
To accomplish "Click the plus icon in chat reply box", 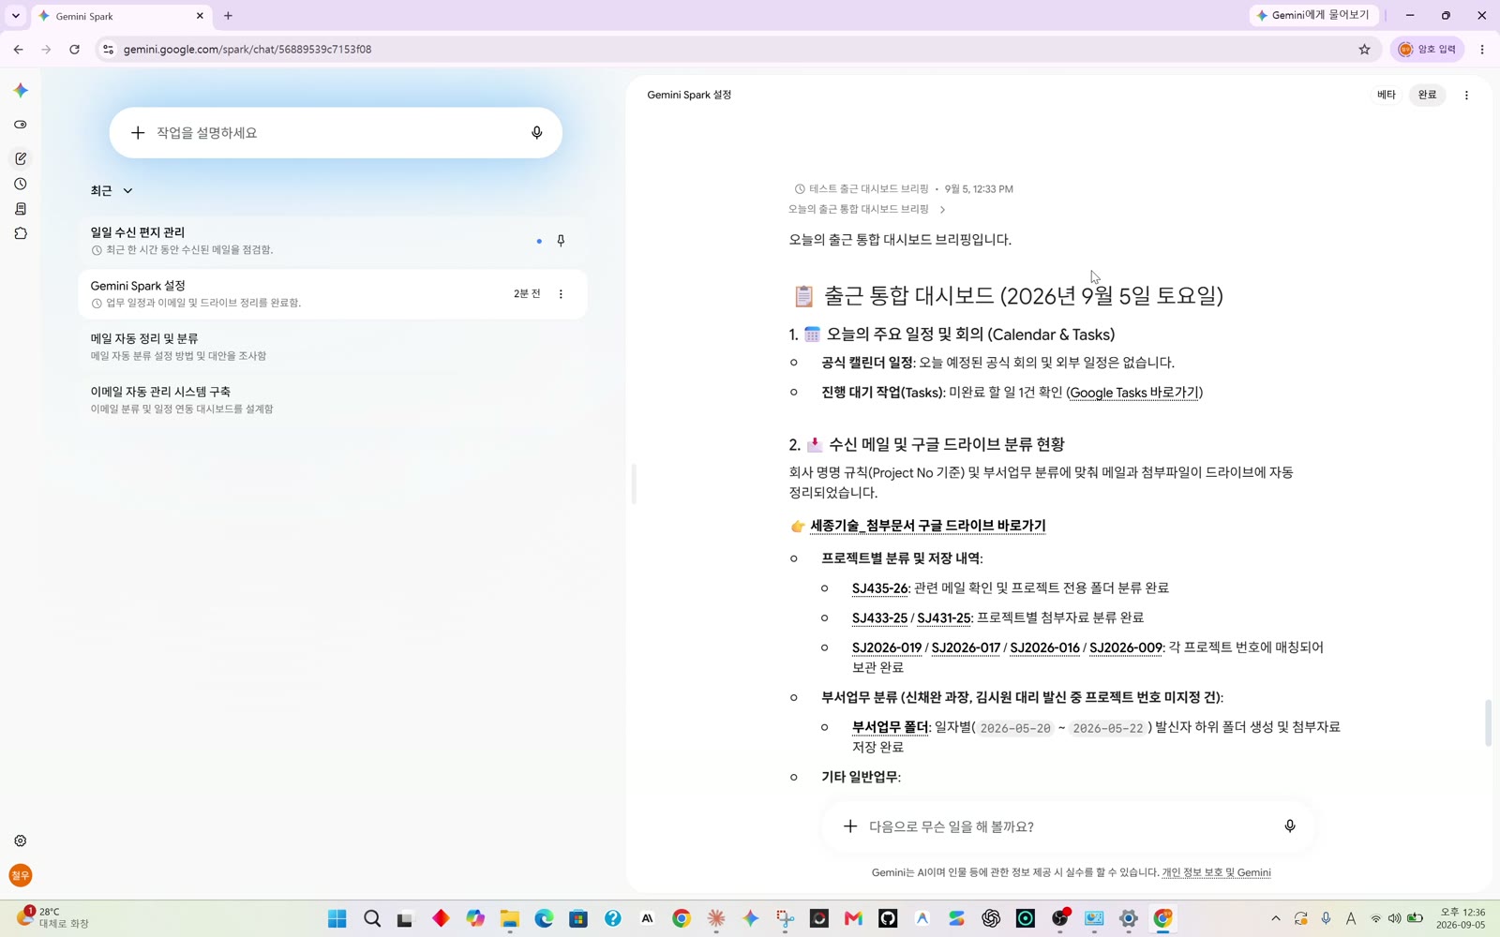I will point(849,826).
